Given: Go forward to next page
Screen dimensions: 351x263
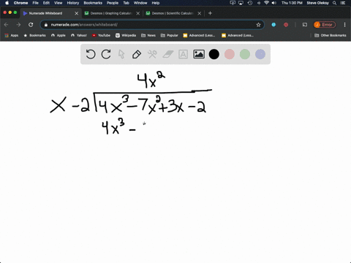Looking at the screenshot, I should pos(18,25).
